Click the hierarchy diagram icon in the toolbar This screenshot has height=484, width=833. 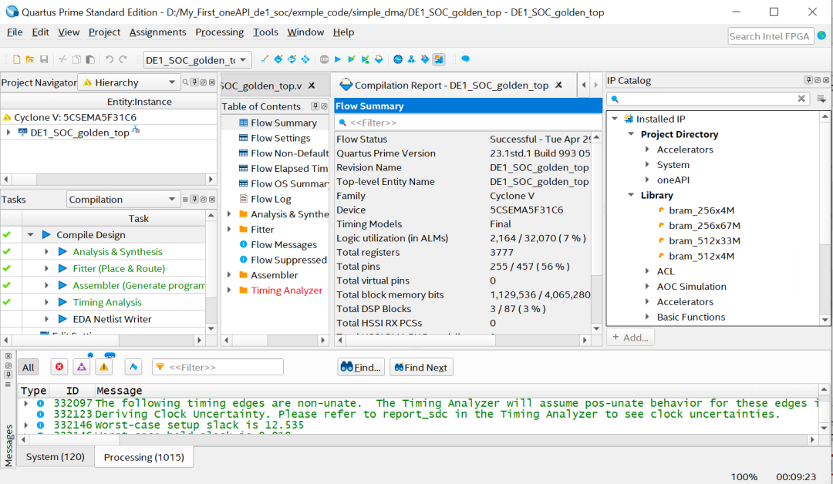[x=411, y=59]
